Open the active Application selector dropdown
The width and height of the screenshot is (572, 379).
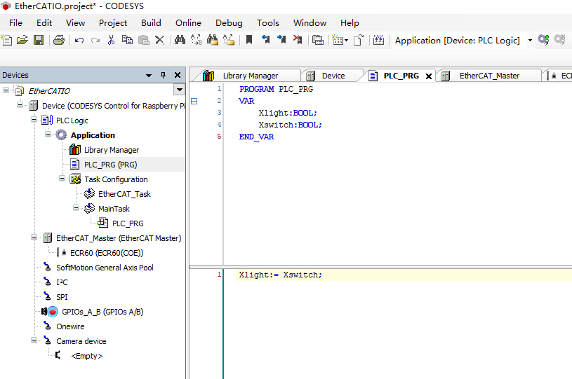coord(530,40)
